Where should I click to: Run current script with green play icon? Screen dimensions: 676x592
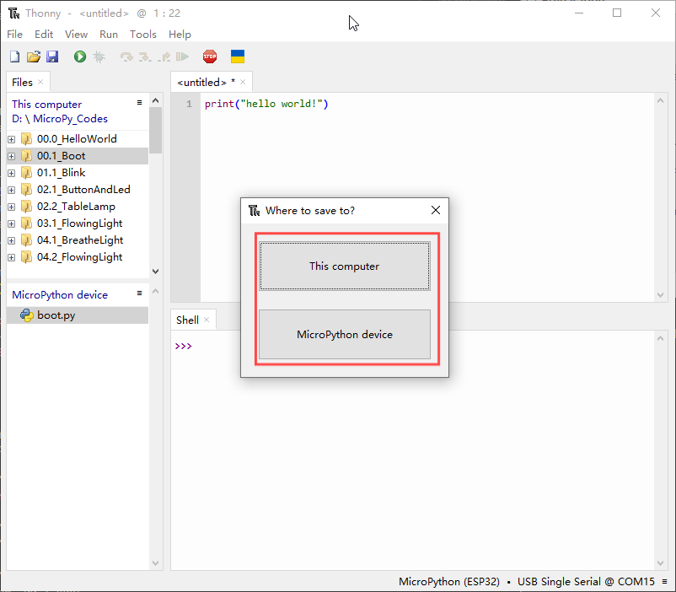(80, 57)
